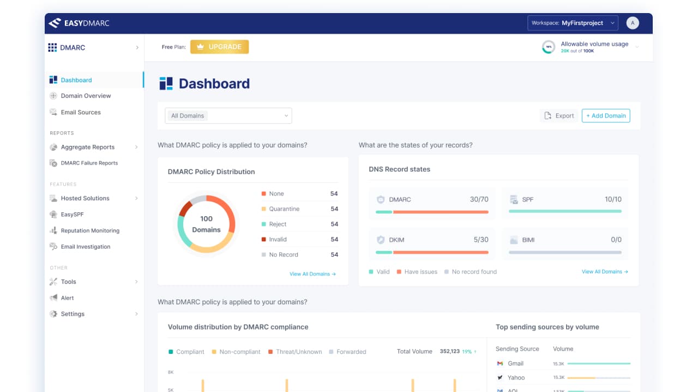Image resolution: width=698 pixels, height=392 pixels.
Task: Click the 100 Domains donut chart
Action: pos(206,224)
